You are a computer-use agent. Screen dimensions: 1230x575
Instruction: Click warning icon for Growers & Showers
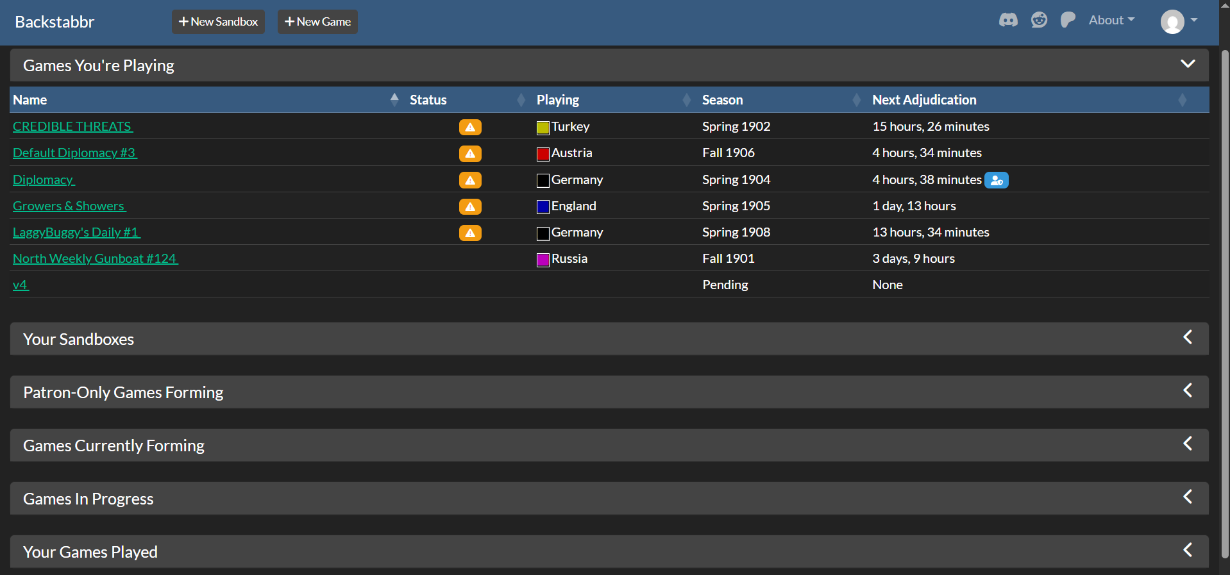click(470, 206)
